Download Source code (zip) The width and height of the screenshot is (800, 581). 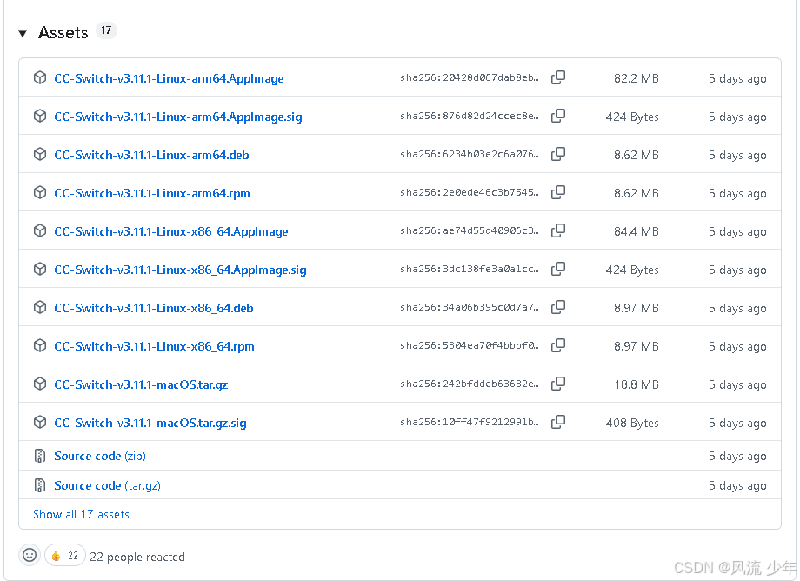tap(100, 456)
